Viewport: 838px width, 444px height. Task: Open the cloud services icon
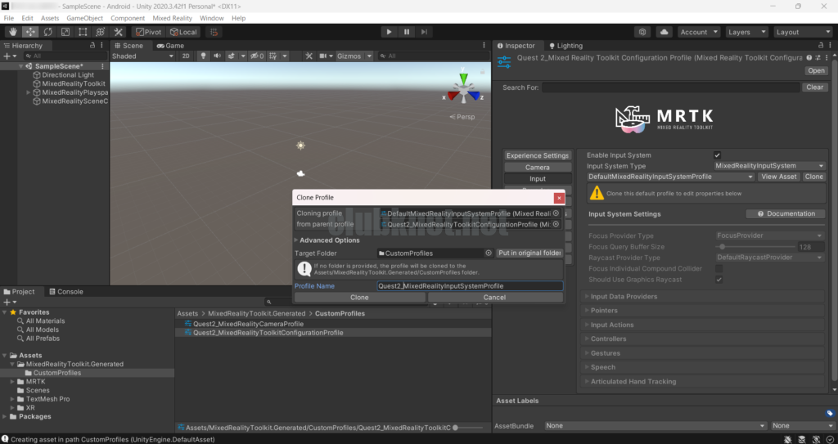point(664,32)
